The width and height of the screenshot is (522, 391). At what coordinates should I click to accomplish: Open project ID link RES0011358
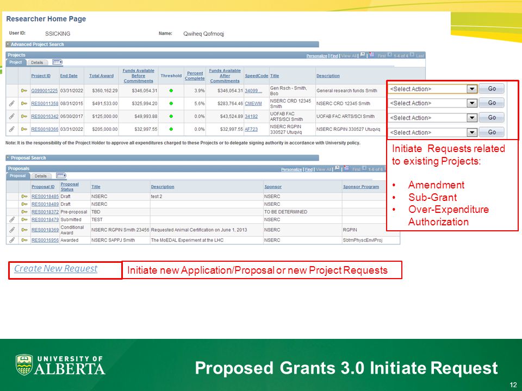click(45, 103)
